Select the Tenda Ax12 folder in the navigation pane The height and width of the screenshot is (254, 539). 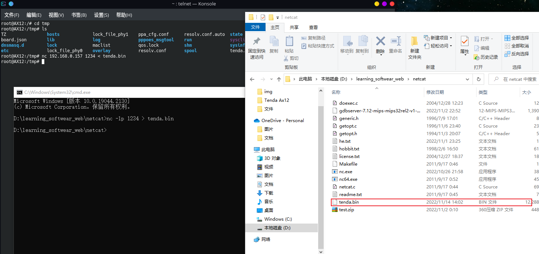[276, 100]
